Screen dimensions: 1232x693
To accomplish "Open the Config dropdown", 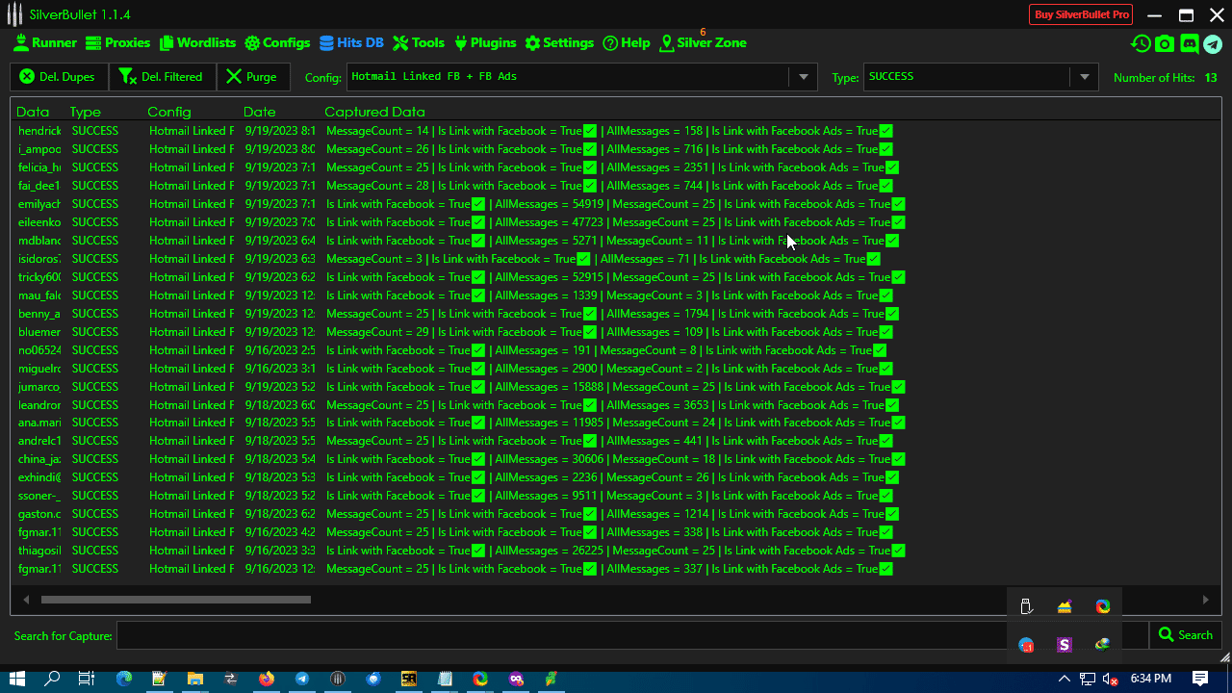I will [x=803, y=76].
